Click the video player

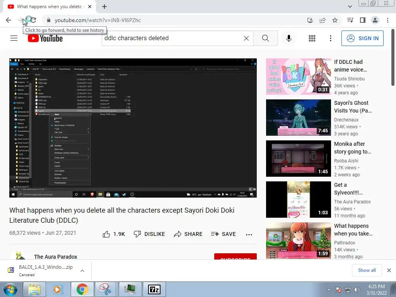click(133, 128)
